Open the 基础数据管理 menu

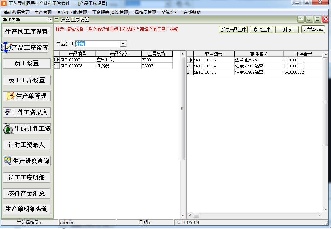[17, 12]
